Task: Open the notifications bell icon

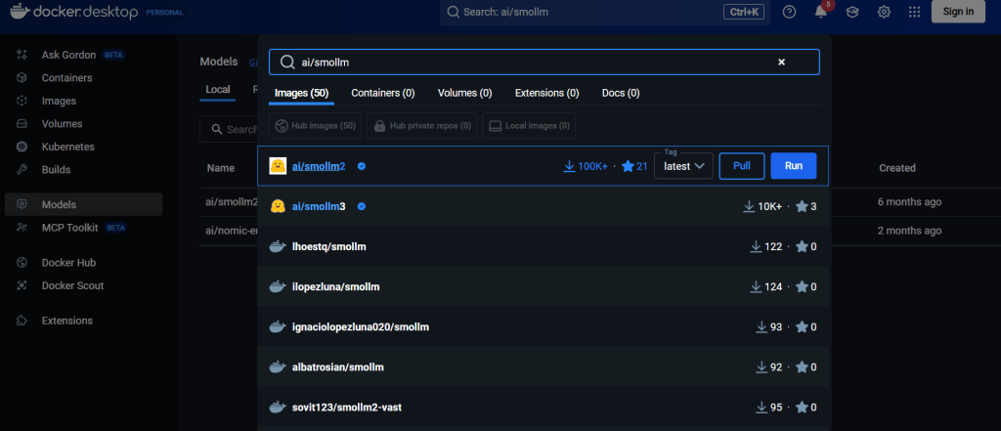Action: [x=821, y=12]
